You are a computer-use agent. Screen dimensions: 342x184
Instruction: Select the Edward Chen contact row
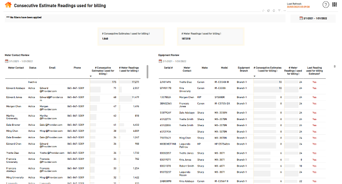pos(73,145)
